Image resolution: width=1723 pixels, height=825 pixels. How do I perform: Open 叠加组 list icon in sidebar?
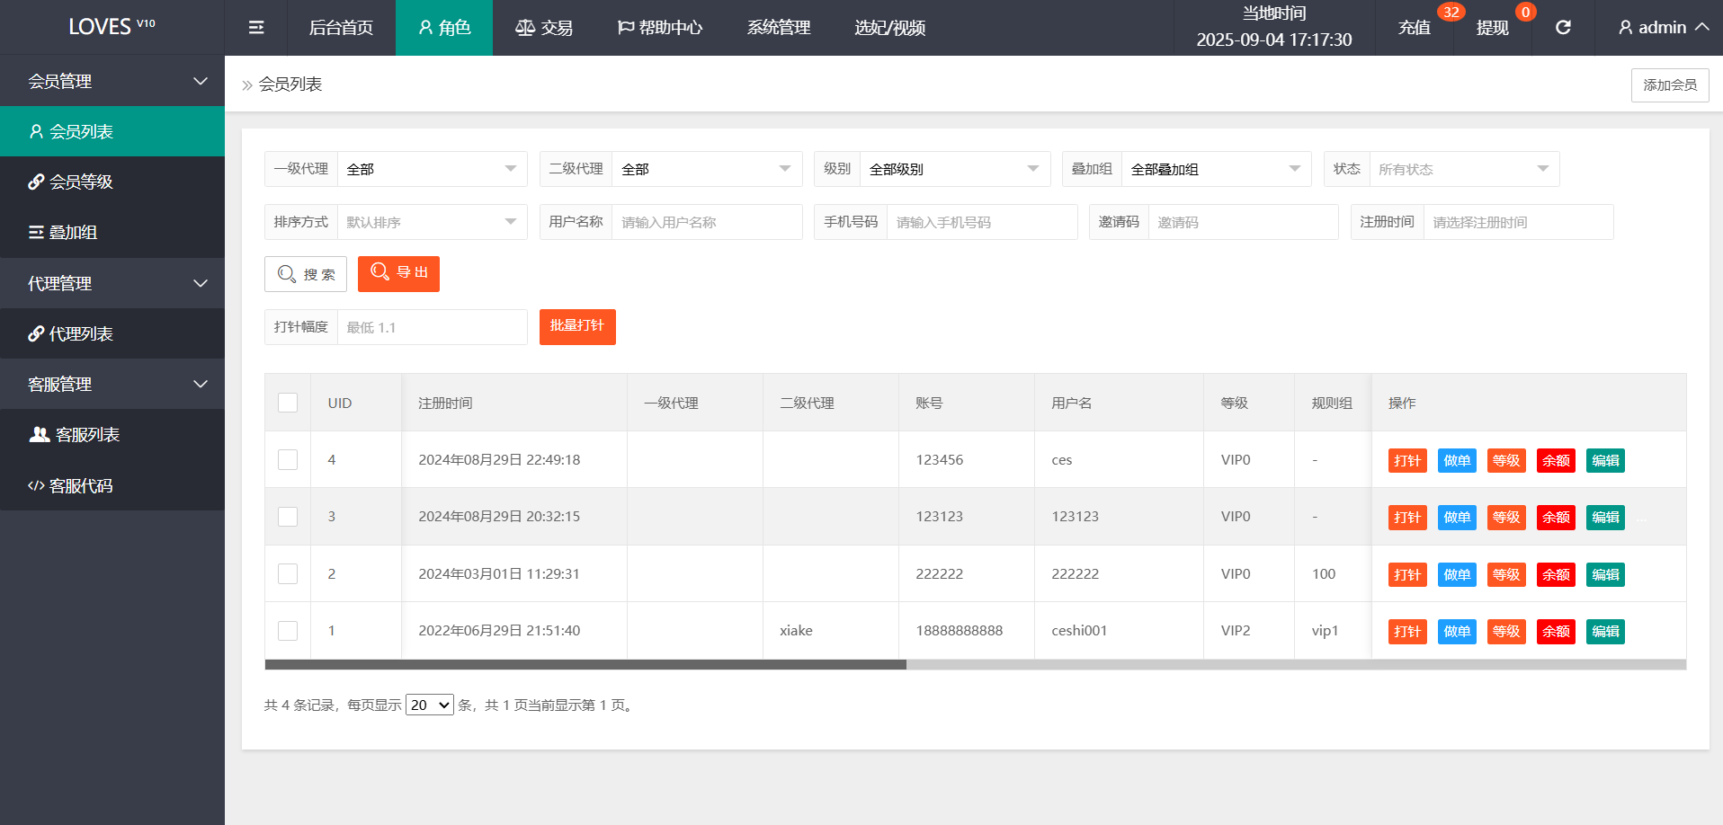[x=36, y=233]
